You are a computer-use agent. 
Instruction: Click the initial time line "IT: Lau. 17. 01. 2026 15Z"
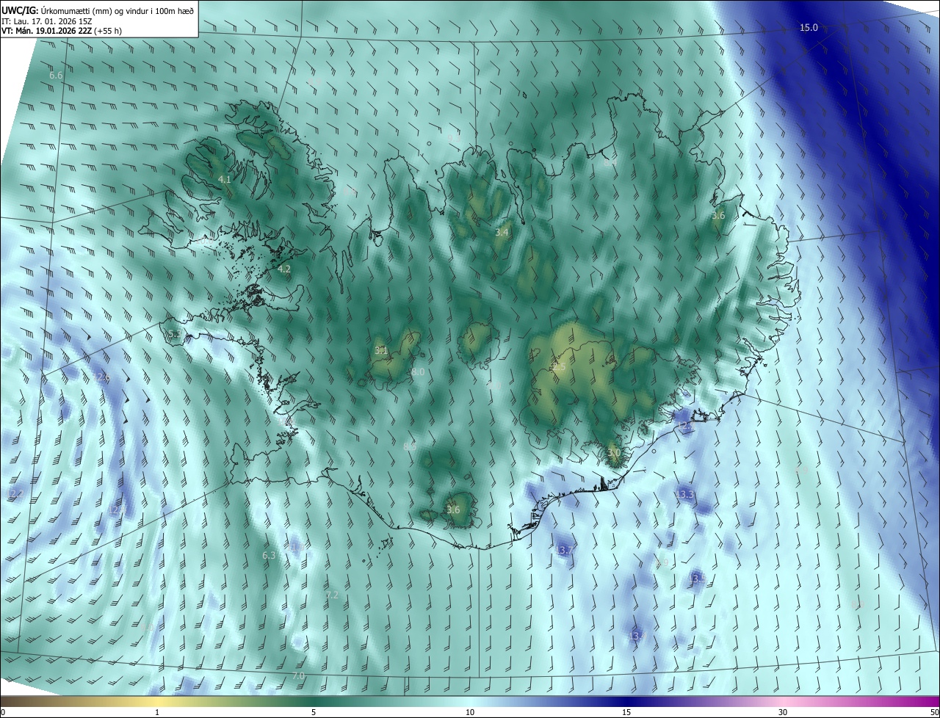click(47, 21)
